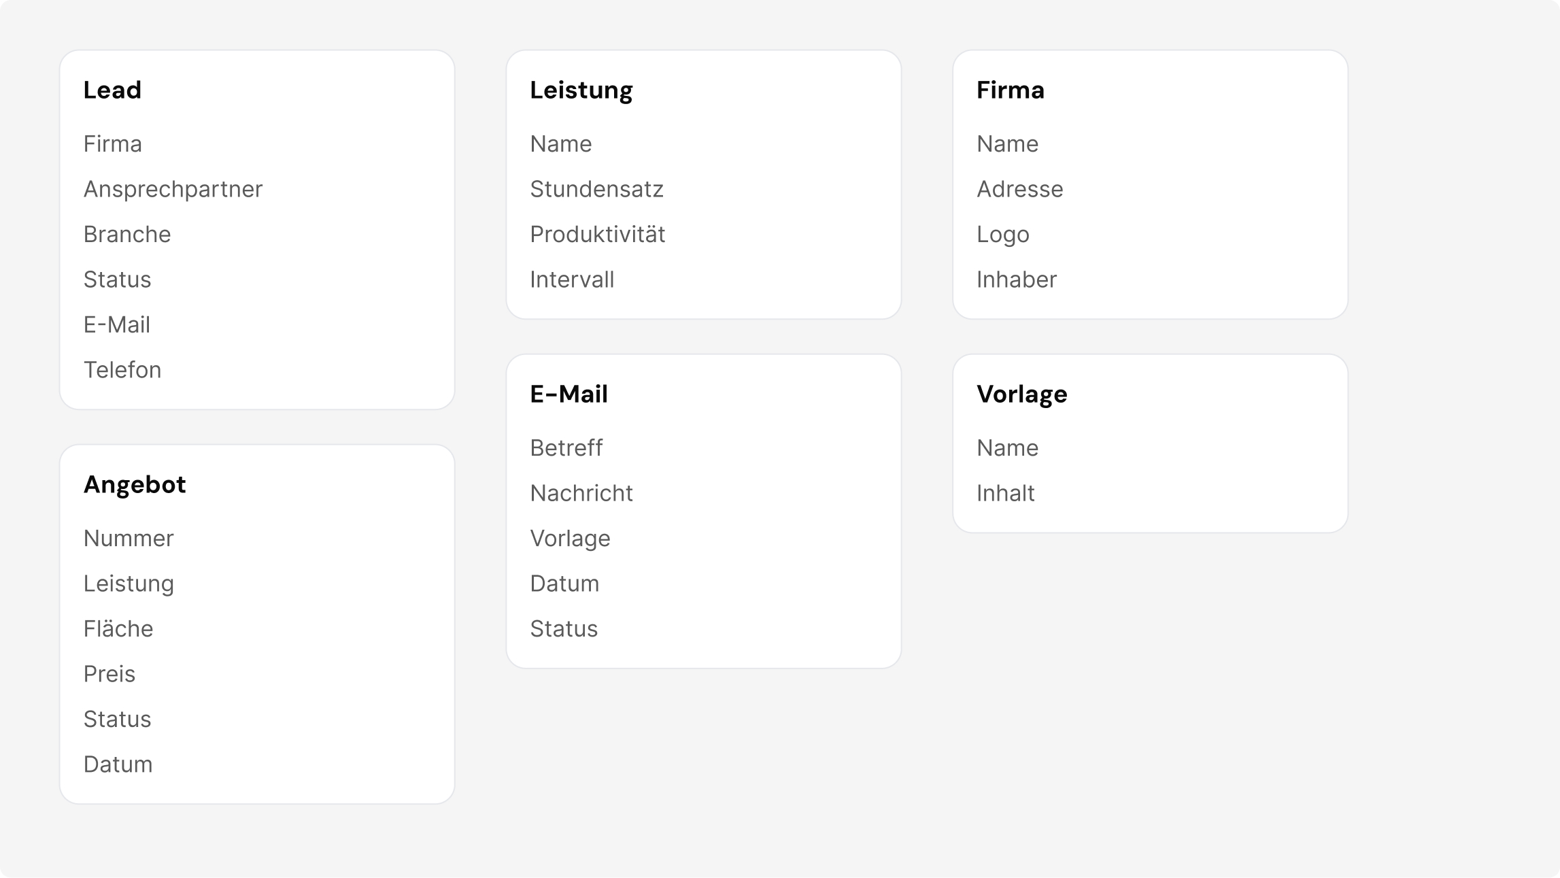Select Telefon field in Lead card

[x=122, y=370]
